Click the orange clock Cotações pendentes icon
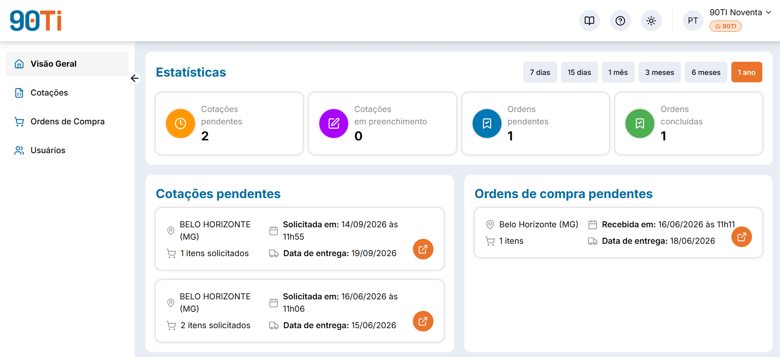The width and height of the screenshot is (780, 357). tap(180, 124)
